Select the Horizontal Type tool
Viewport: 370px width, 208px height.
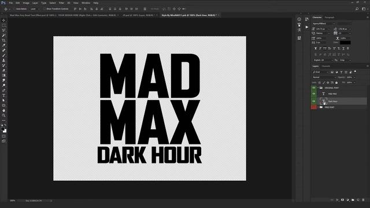(3, 95)
